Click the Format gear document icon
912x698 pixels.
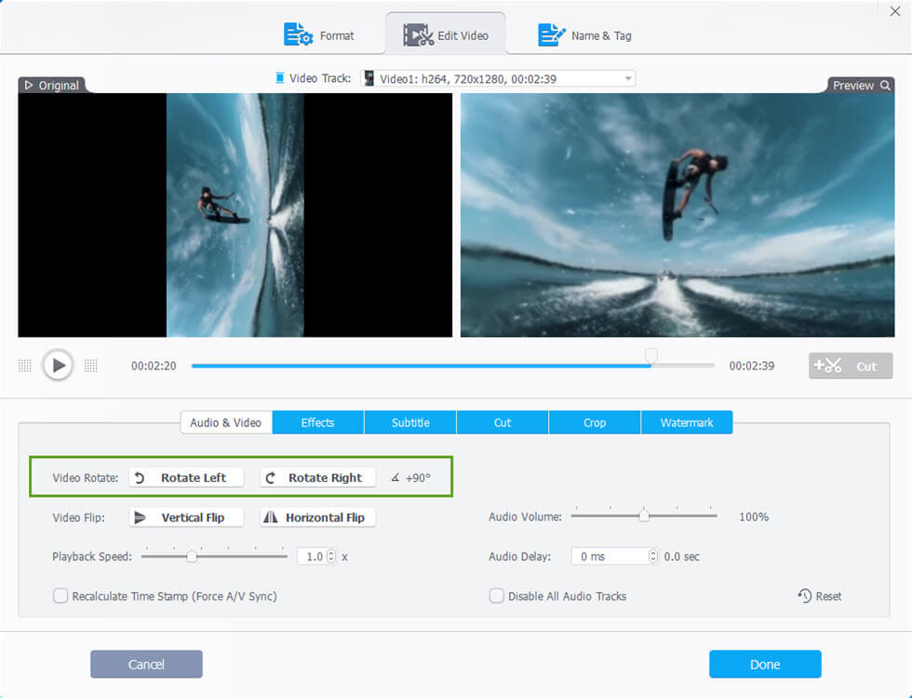pyautogui.click(x=298, y=34)
